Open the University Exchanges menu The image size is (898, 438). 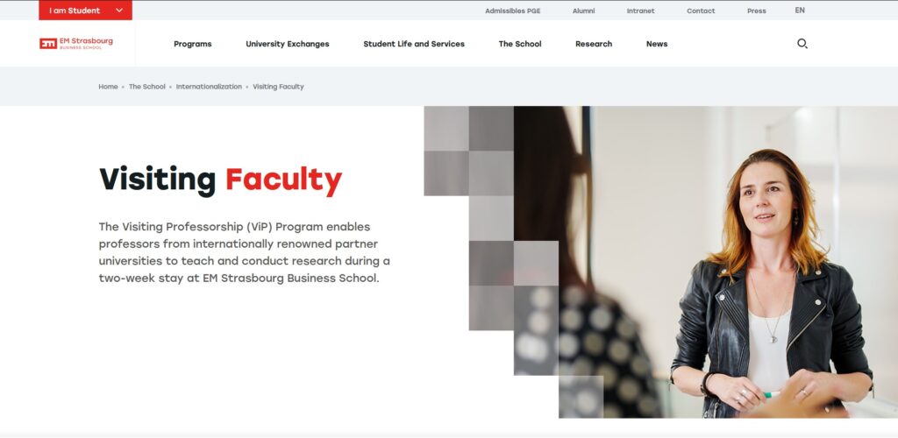(288, 44)
